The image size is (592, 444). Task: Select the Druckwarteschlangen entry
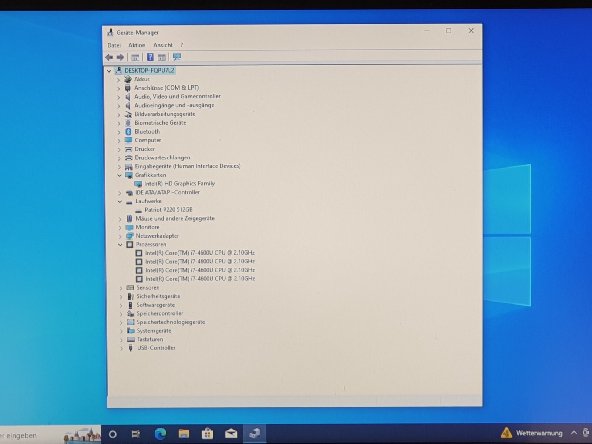point(162,158)
